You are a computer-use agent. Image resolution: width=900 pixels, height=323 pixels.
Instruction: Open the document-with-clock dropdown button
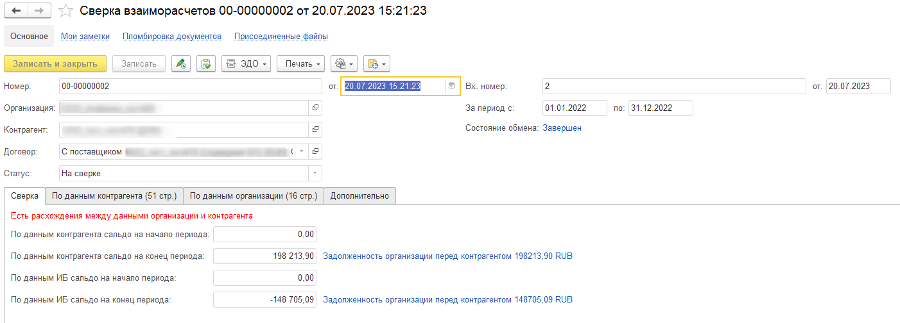click(x=377, y=63)
